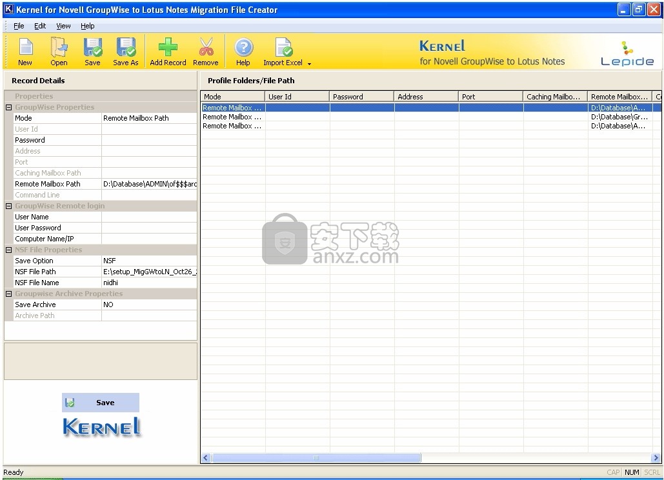Click the D:\Database\Gr... path cell
Screen dimensions: 664x480
tap(619, 117)
